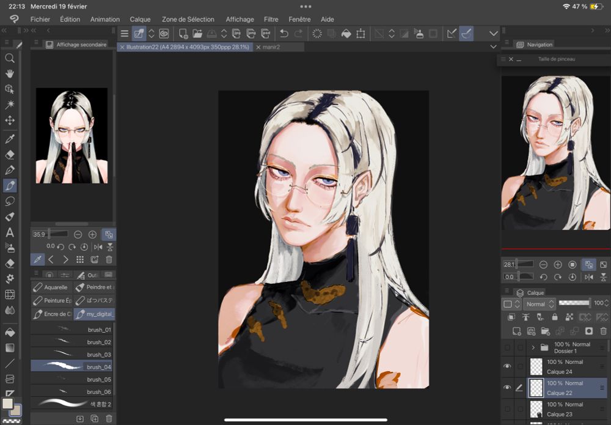Select the Object operation cube tool
Viewport: 611px width, 425px height.
10,89
